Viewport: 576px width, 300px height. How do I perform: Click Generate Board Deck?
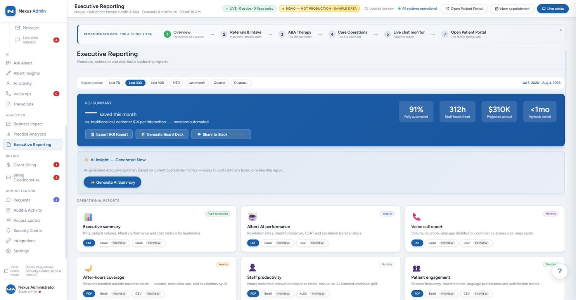click(162, 134)
